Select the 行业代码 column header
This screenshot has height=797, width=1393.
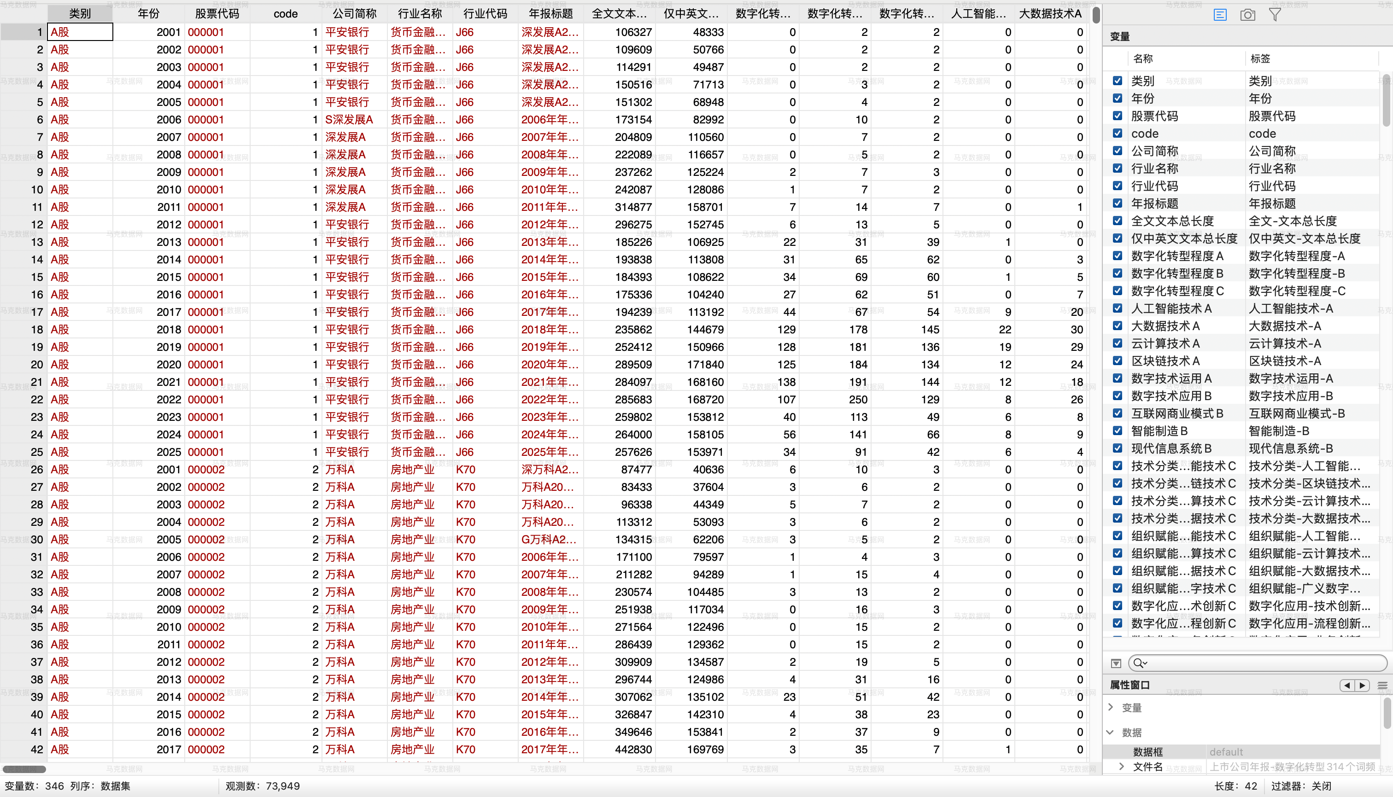[485, 14]
